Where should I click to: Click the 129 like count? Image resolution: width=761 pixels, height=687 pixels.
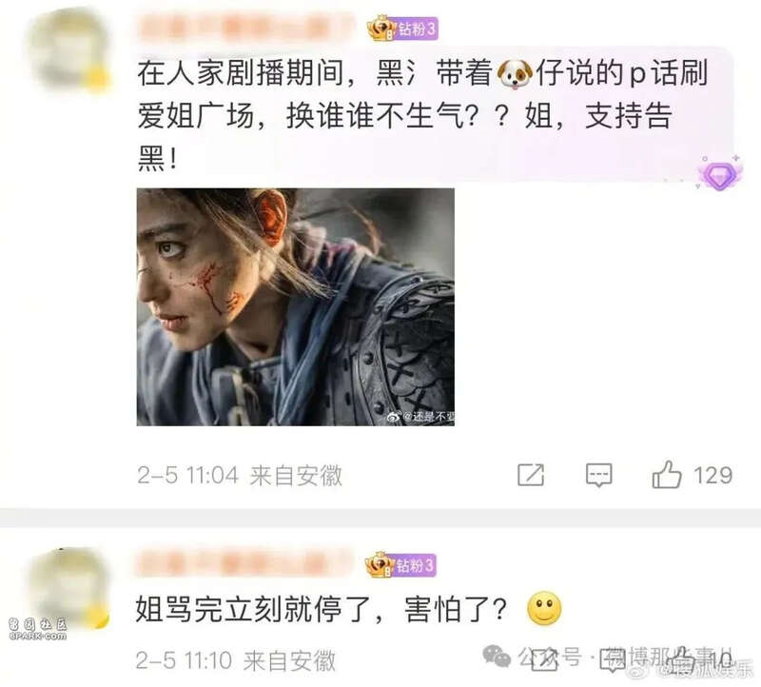click(712, 476)
